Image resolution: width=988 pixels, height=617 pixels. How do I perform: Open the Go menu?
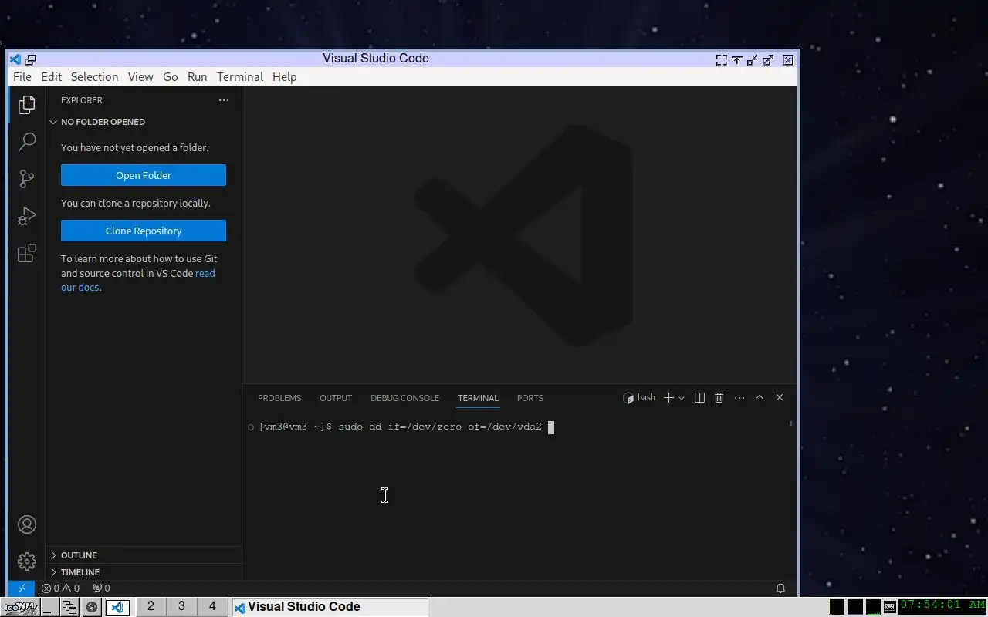(170, 77)
